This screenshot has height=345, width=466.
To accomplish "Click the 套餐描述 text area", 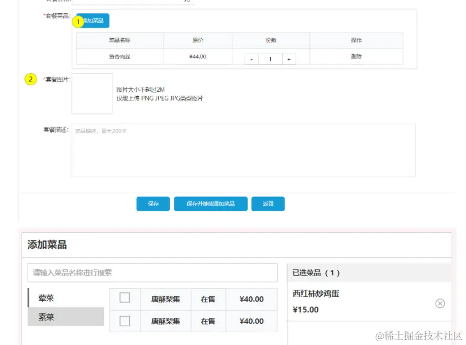I will click(x=243, y=150).
